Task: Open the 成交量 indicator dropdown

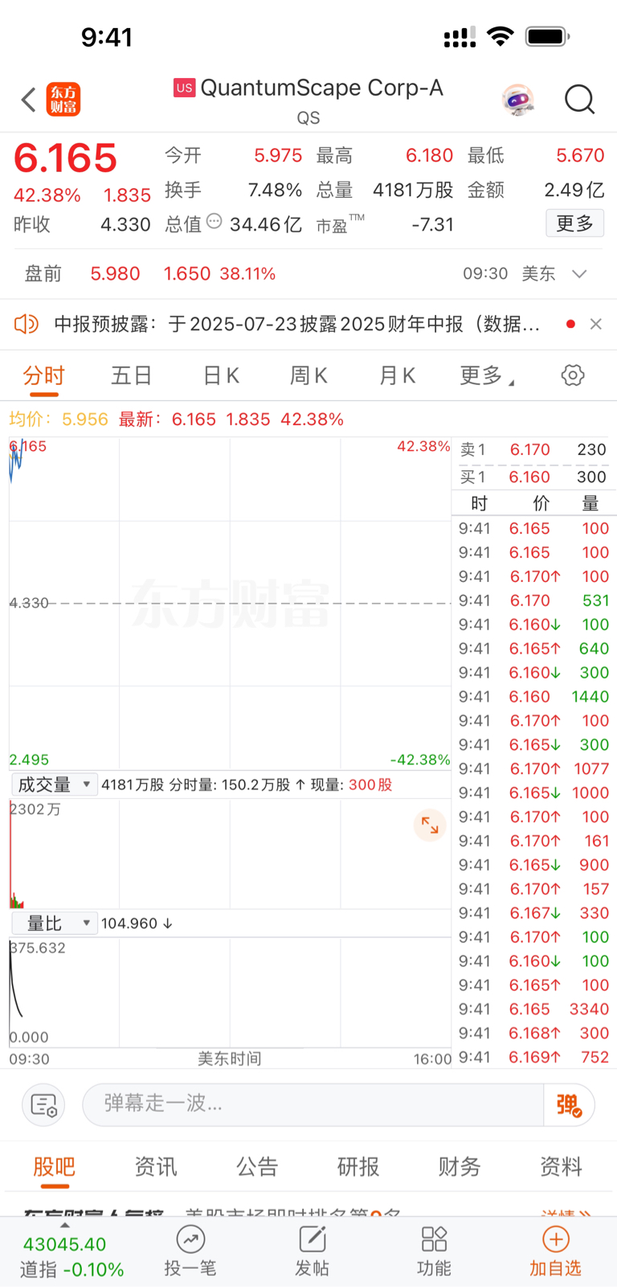Action: [x=54, y=785]
